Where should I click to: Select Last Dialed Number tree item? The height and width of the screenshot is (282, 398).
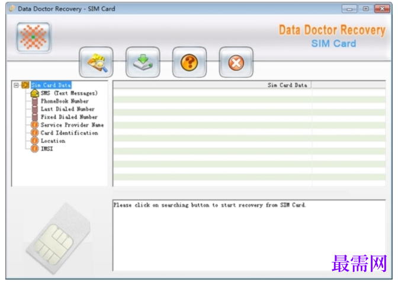click(x=68, y=109)
